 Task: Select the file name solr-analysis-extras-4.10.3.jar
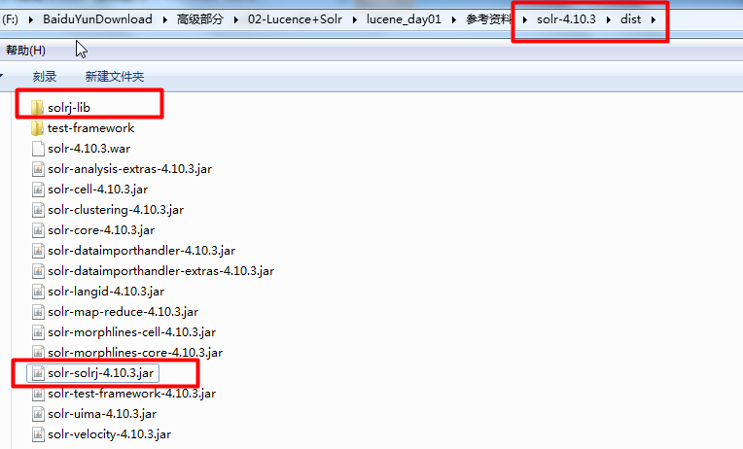pyautogui.click(x=130, y=169)
